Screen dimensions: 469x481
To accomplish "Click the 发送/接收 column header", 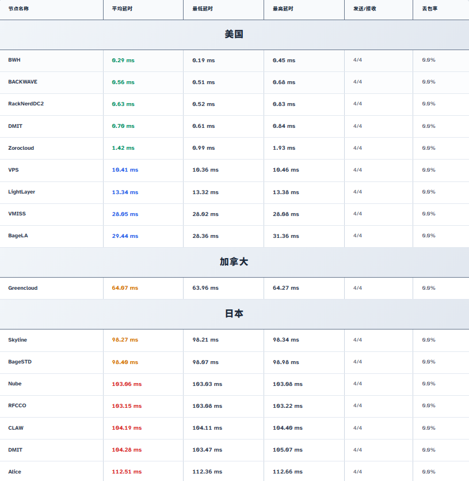I will click(365, 9).
